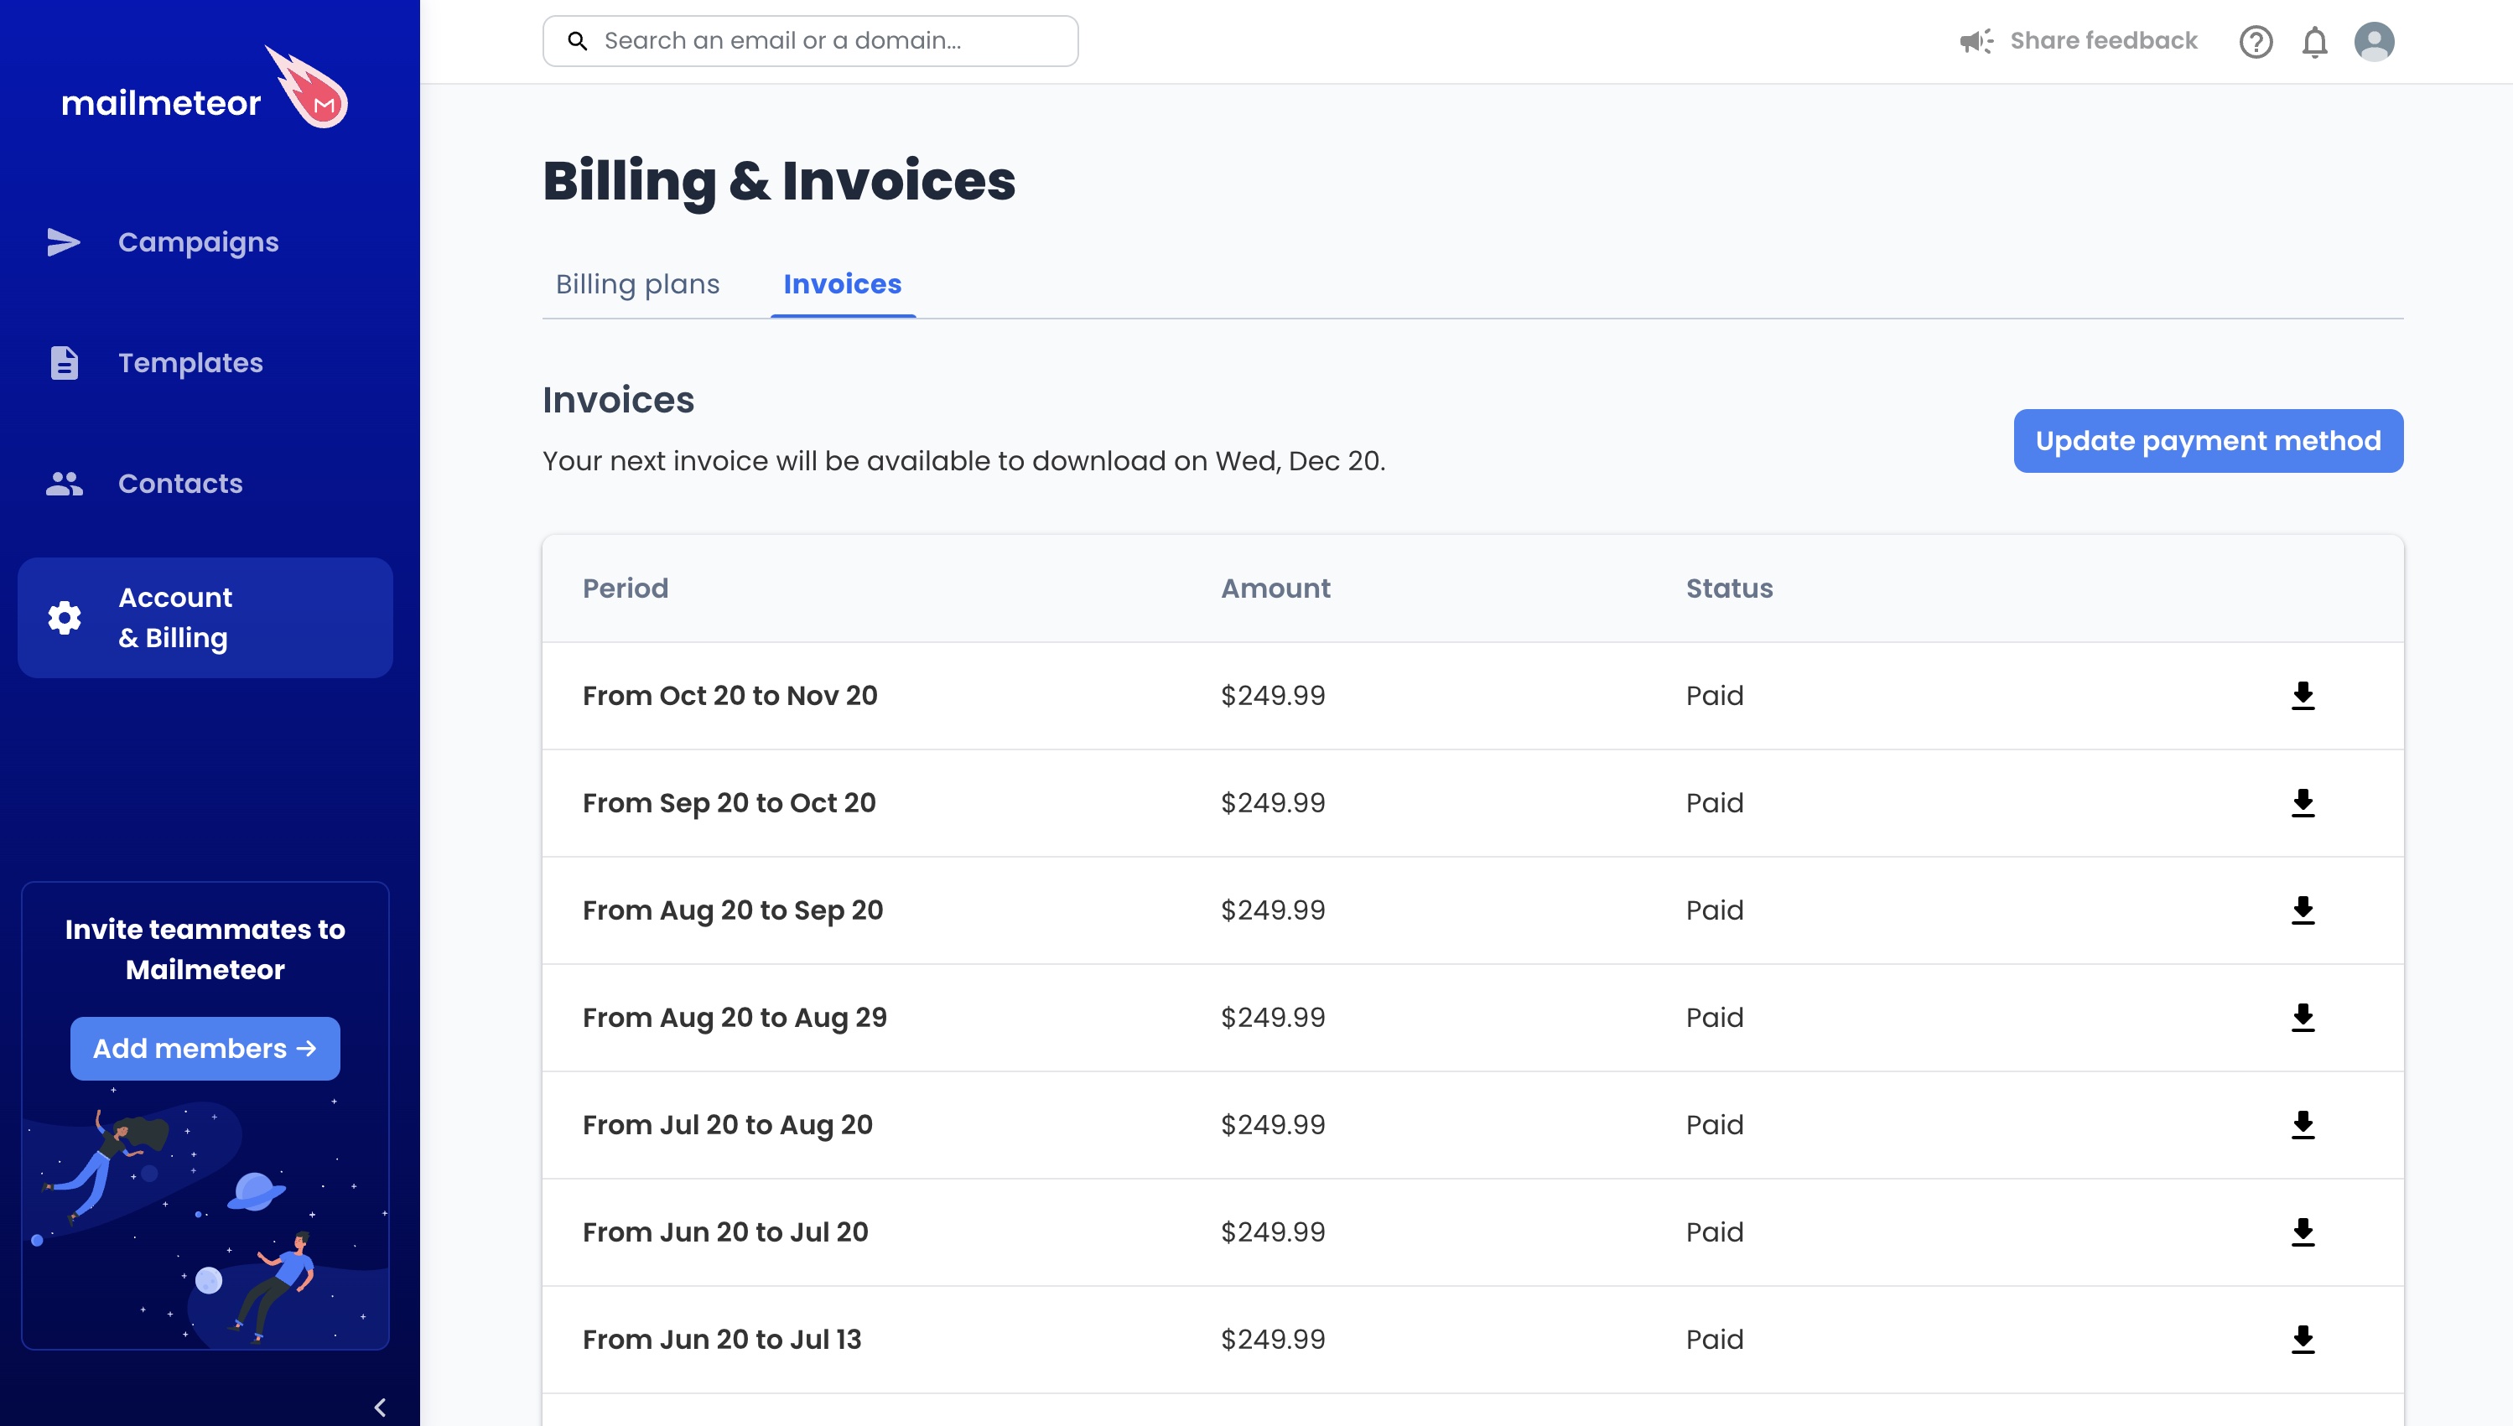Click the $249.99 amount for Oct 20 to Nov 20
This screenshot has width=2513, height=1426.
pos(1272,695)
